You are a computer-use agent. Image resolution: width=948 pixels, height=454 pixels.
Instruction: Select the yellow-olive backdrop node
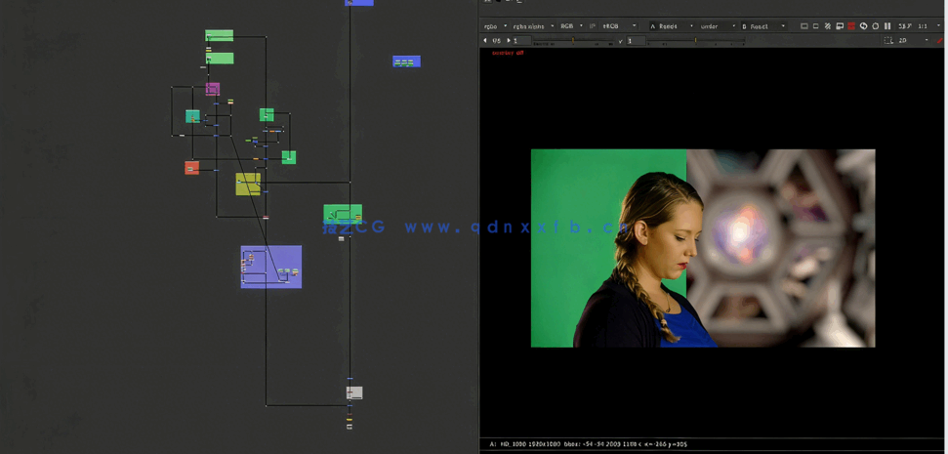248,185
